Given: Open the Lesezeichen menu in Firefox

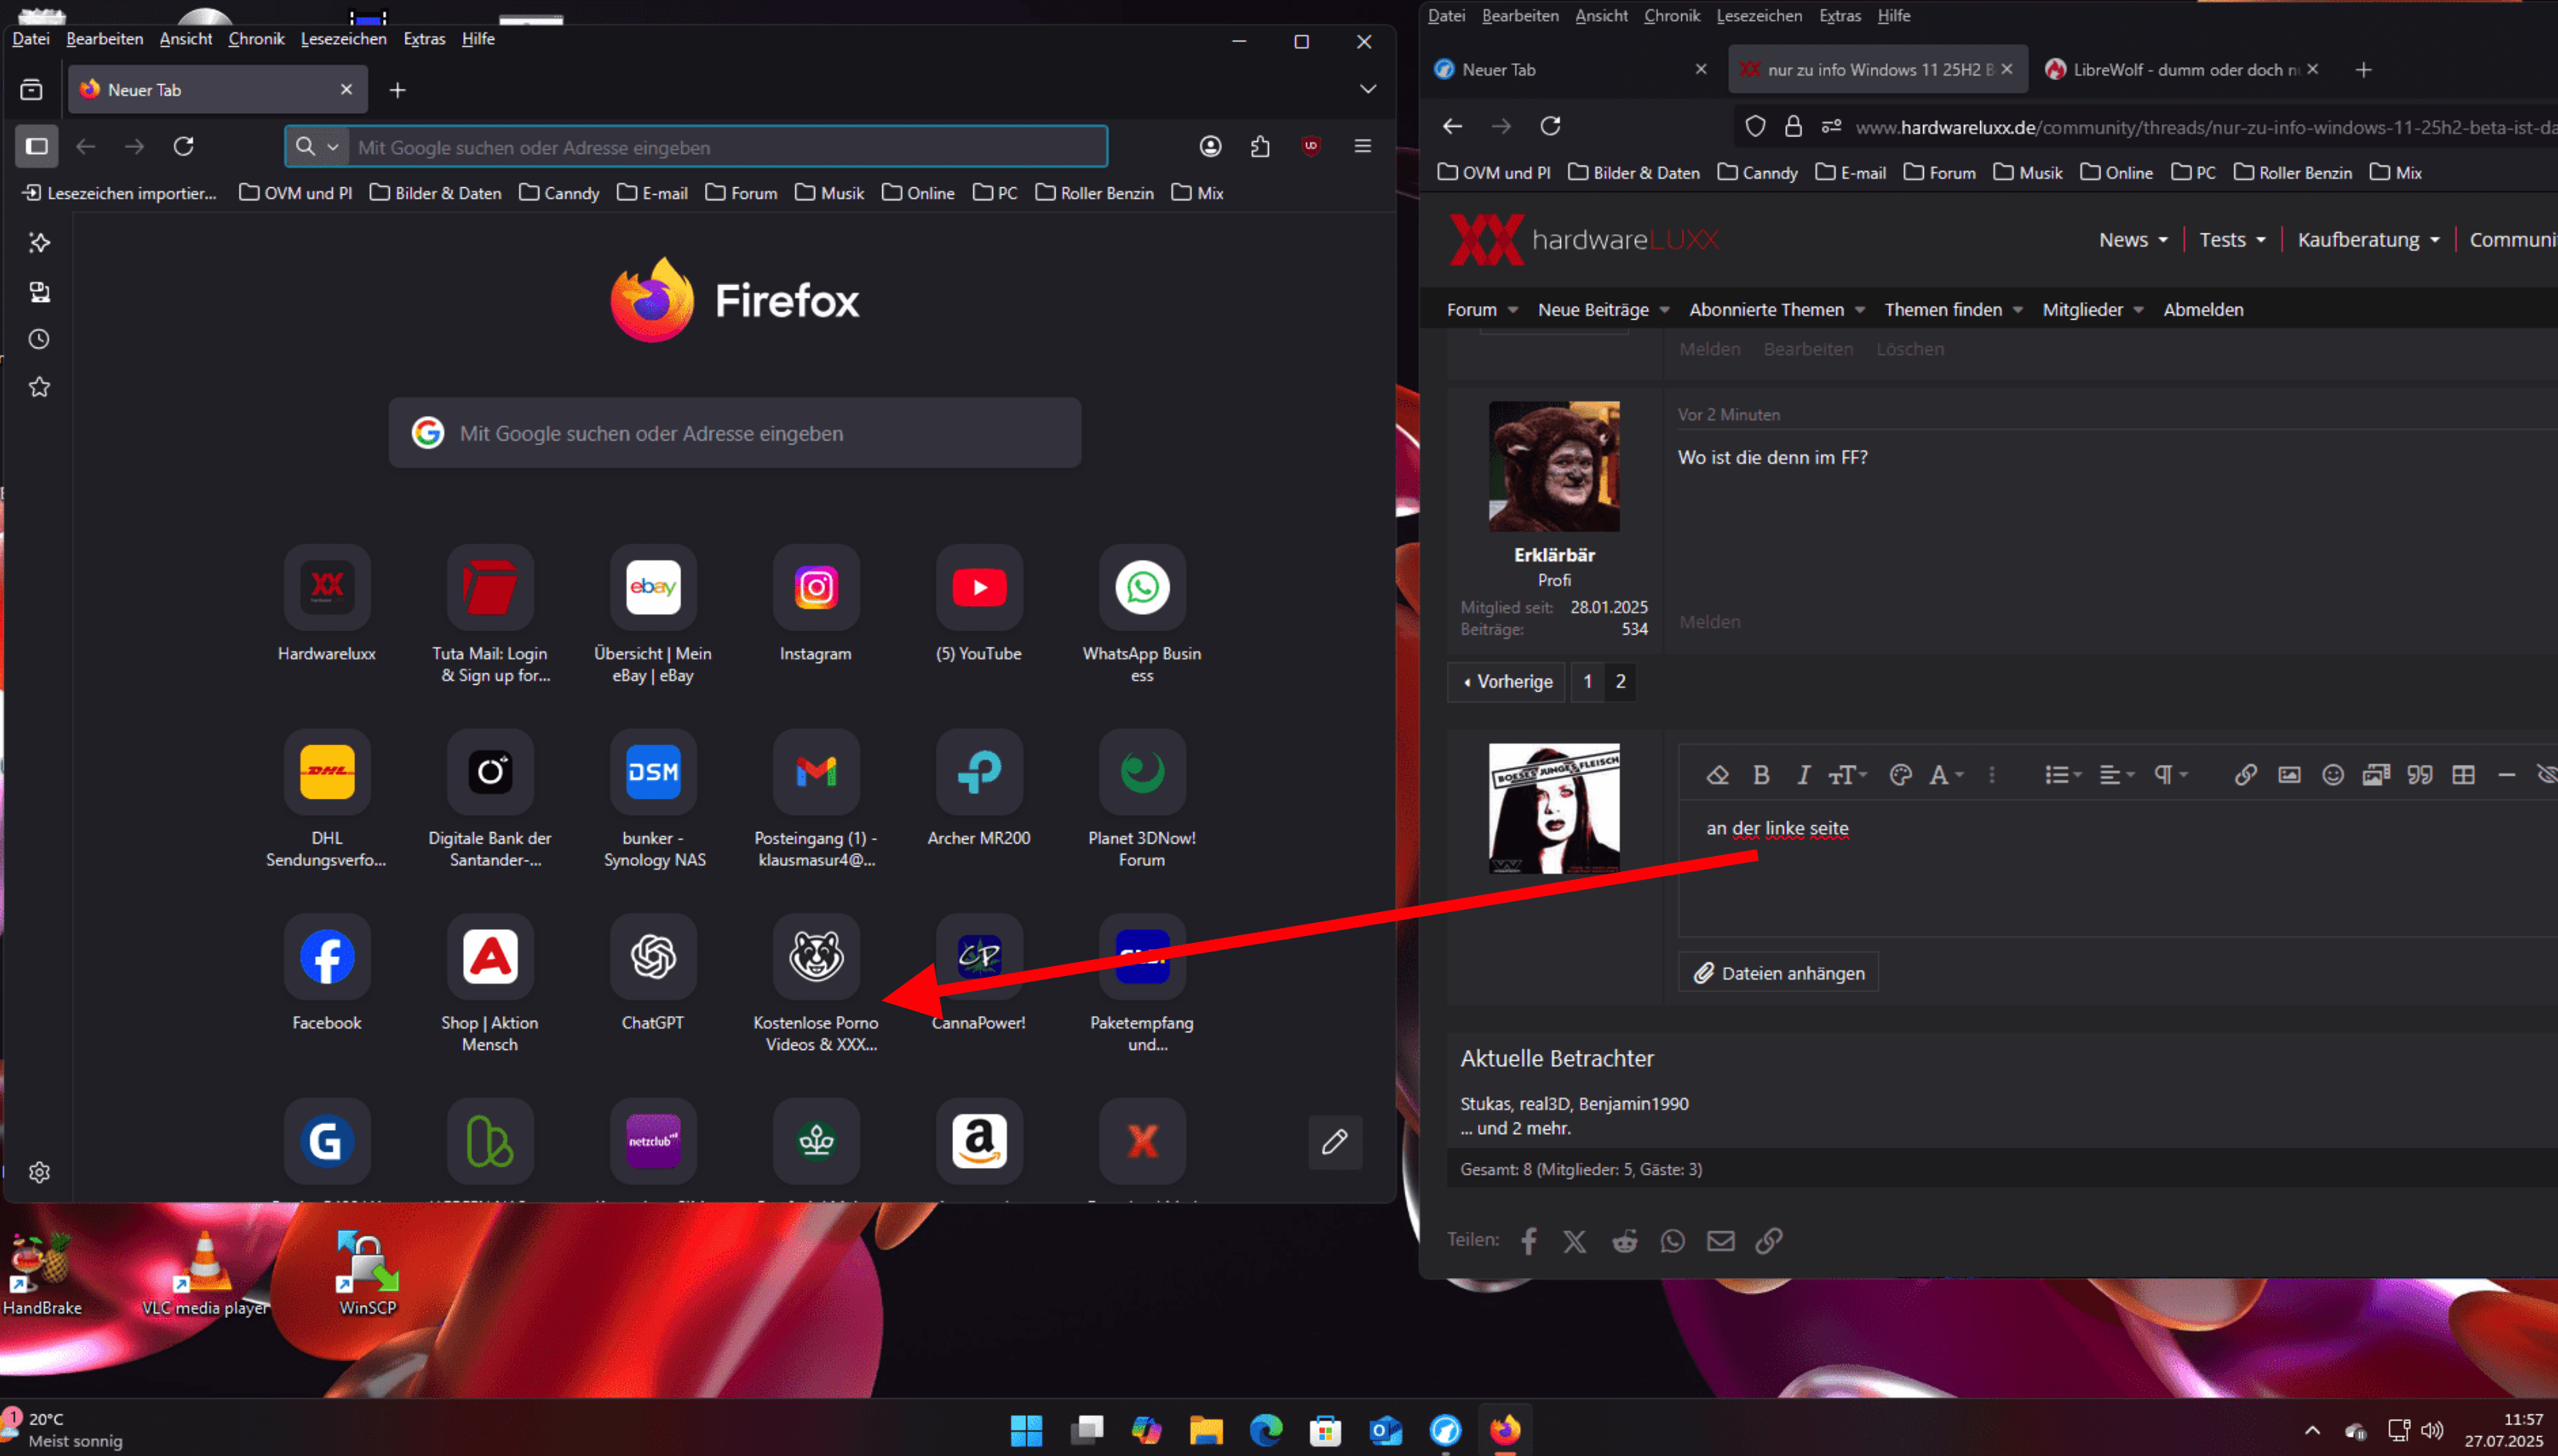Looking at the screenshot, I should [343, 39].
